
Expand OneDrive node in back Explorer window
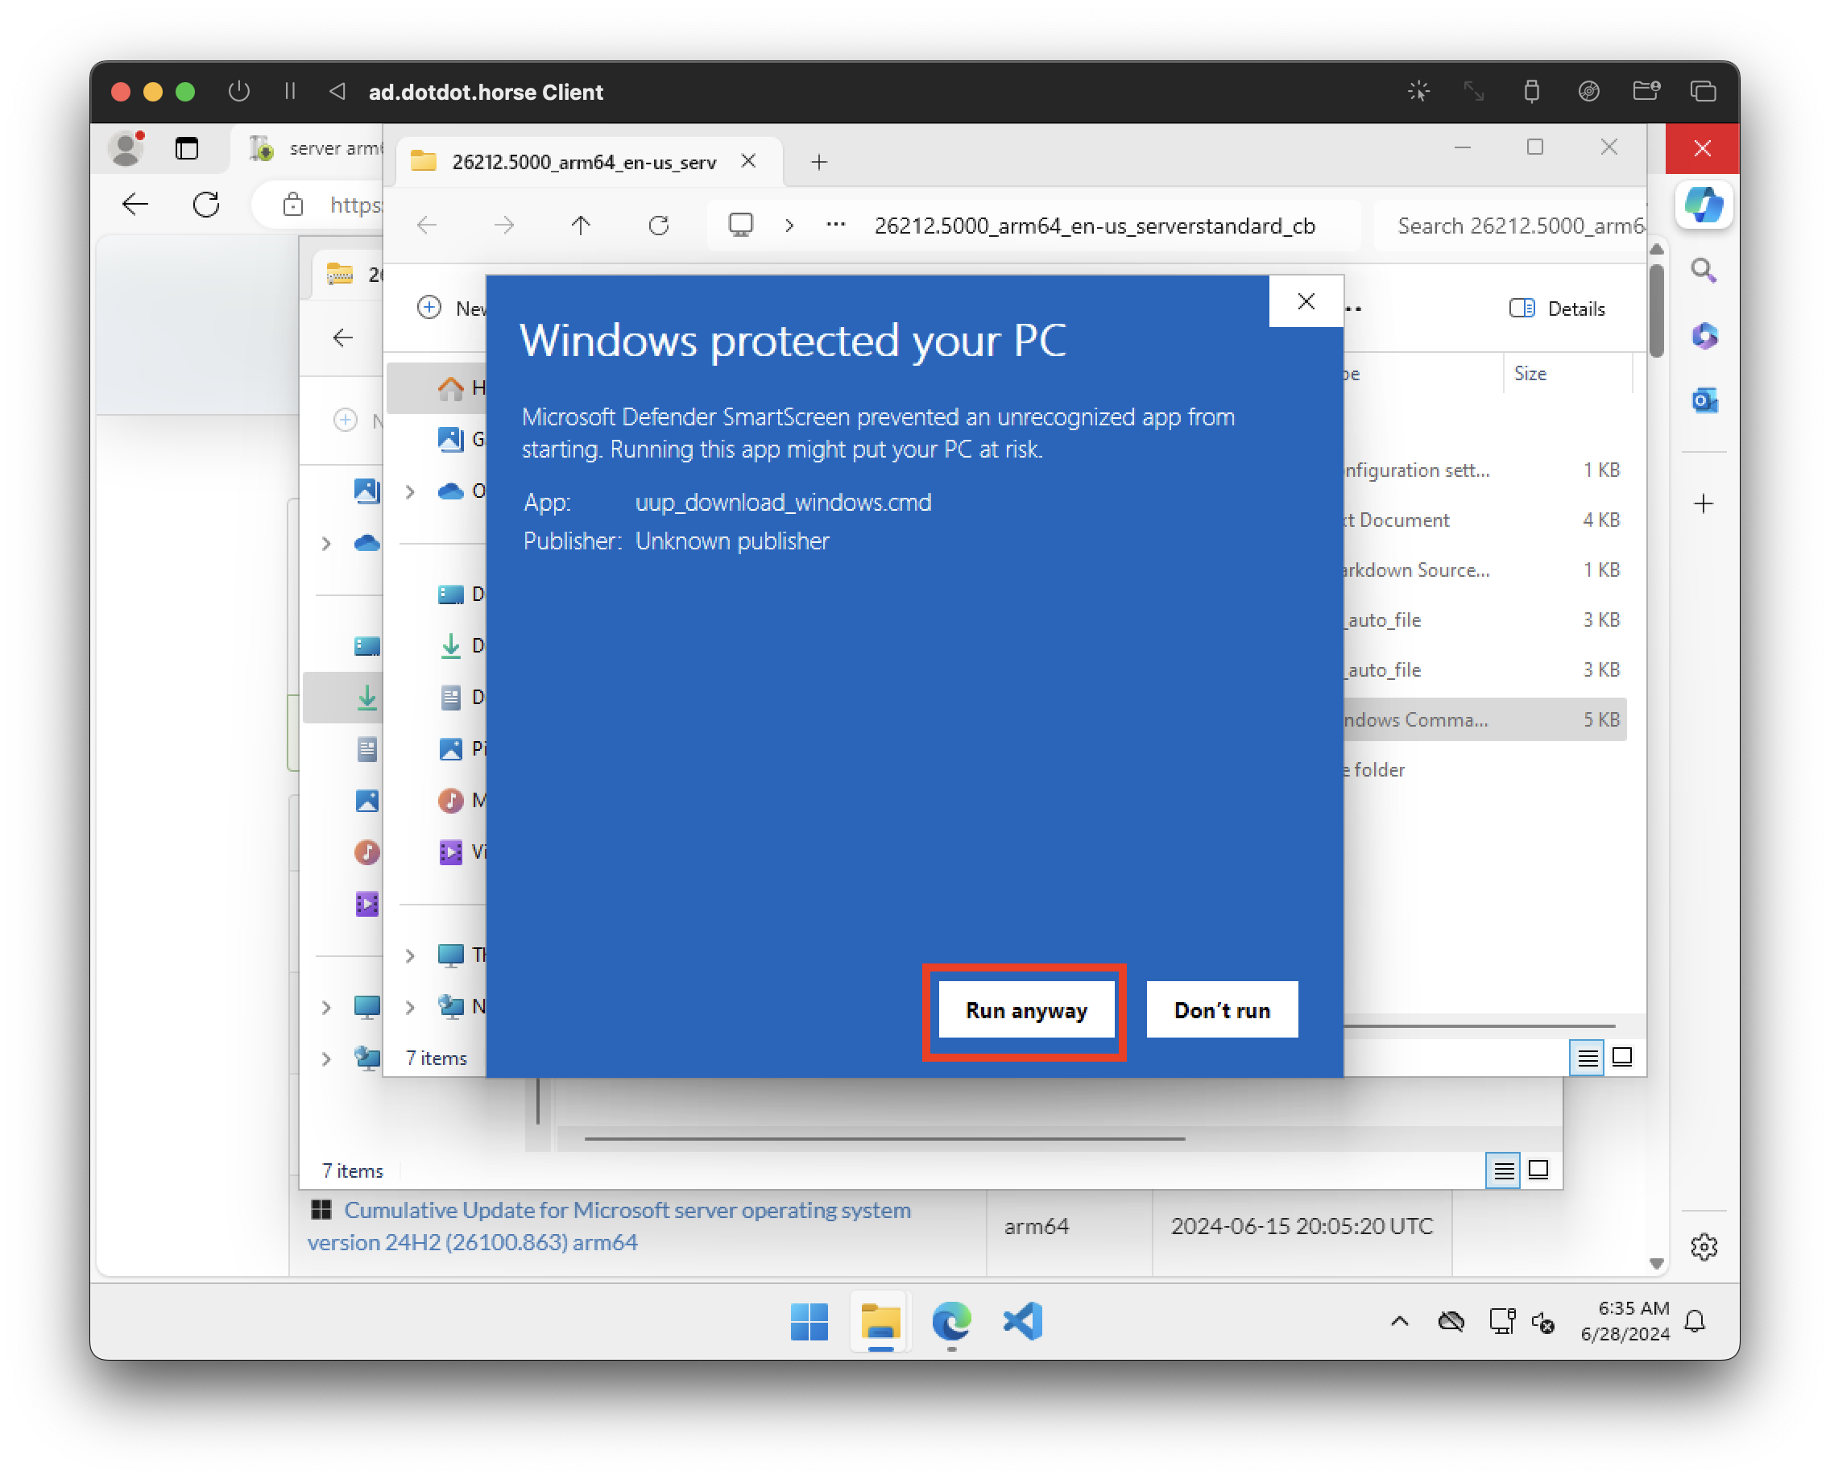tap(326, 544)
